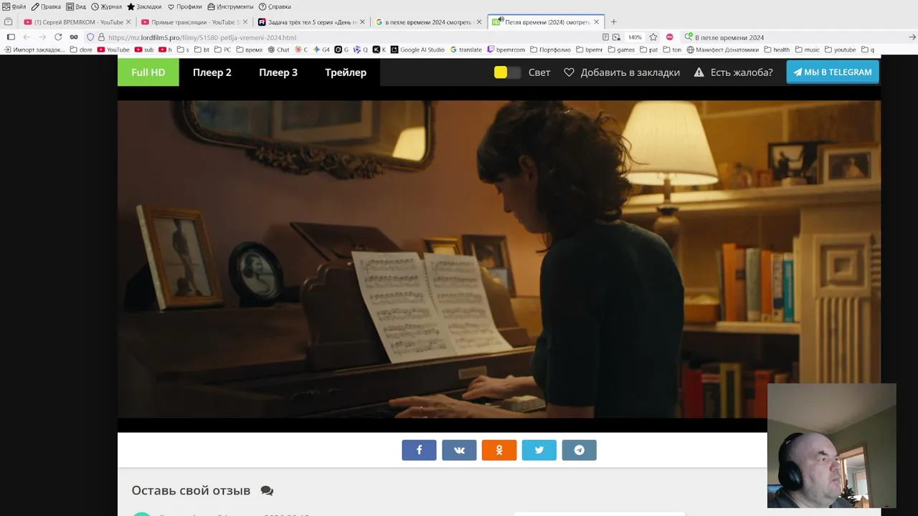Go forward to the next page
This screenshot has width=918, height=516.
[x=42, y=37]
